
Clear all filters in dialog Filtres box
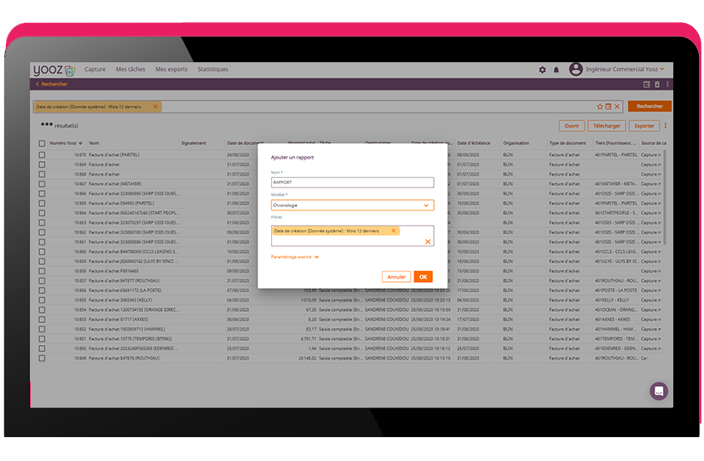point(428,241)
